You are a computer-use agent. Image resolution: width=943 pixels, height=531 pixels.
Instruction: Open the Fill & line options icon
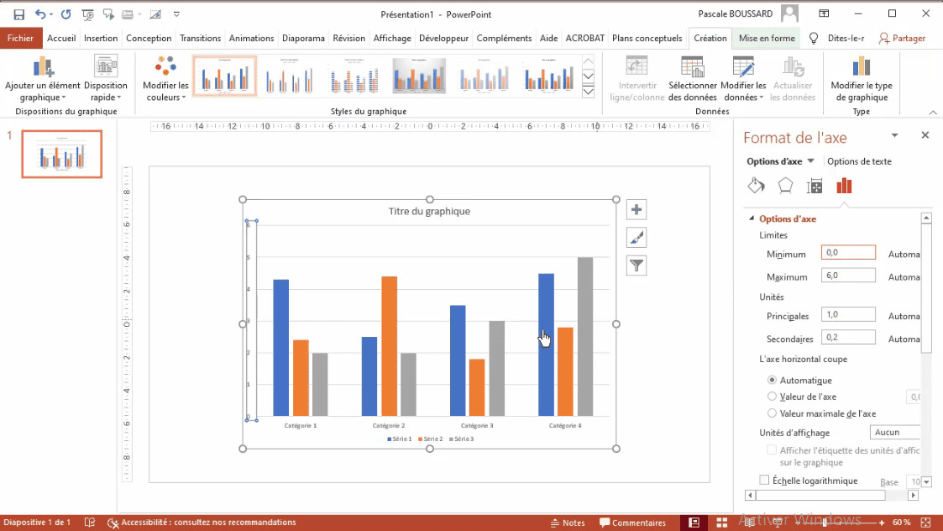(755, 185)
